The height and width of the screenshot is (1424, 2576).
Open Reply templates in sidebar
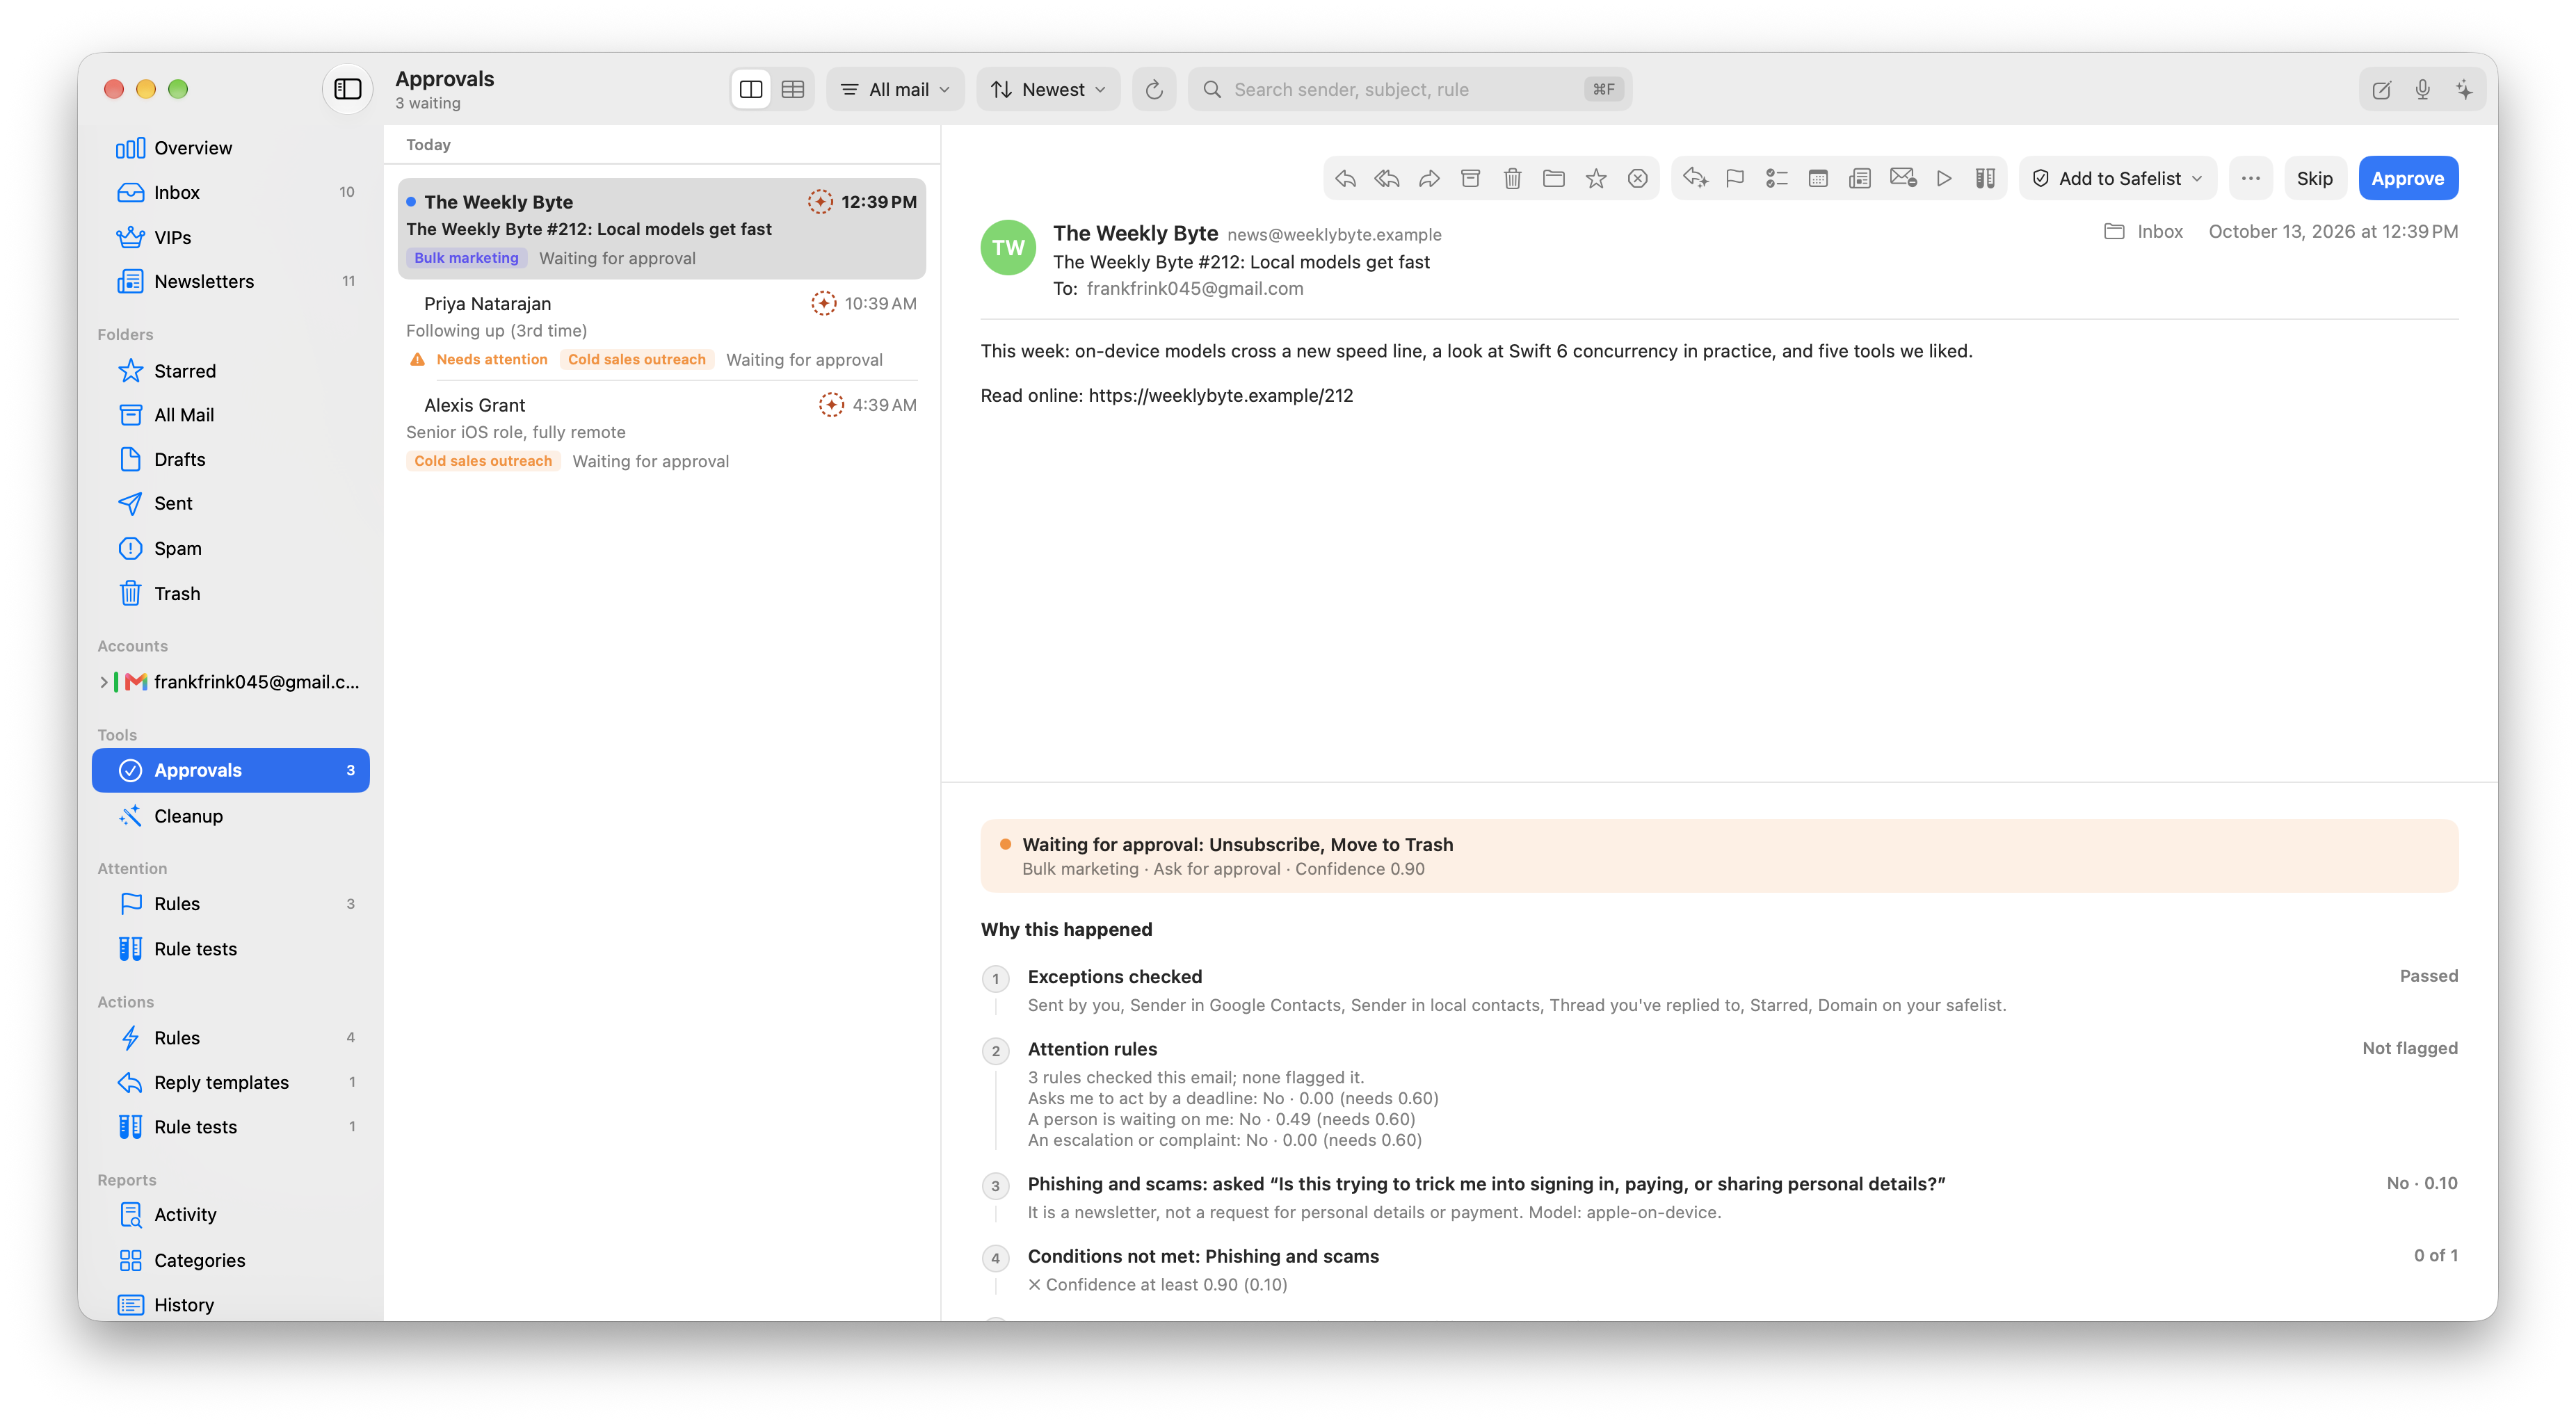231,1082
